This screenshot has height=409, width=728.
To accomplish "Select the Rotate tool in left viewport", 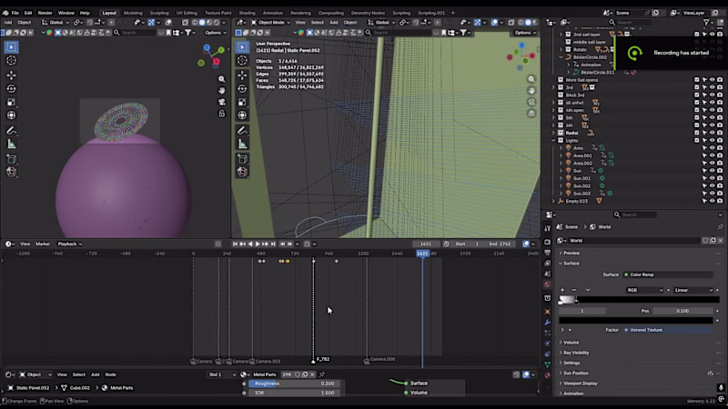I will coord(11,88).
